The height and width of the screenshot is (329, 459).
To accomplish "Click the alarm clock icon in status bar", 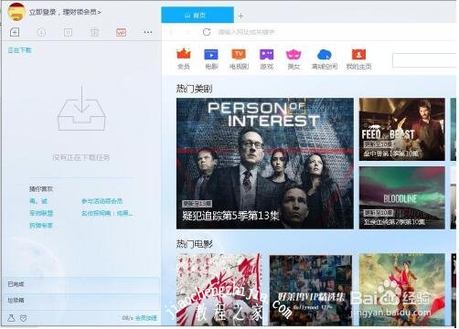I will point(23,318).
